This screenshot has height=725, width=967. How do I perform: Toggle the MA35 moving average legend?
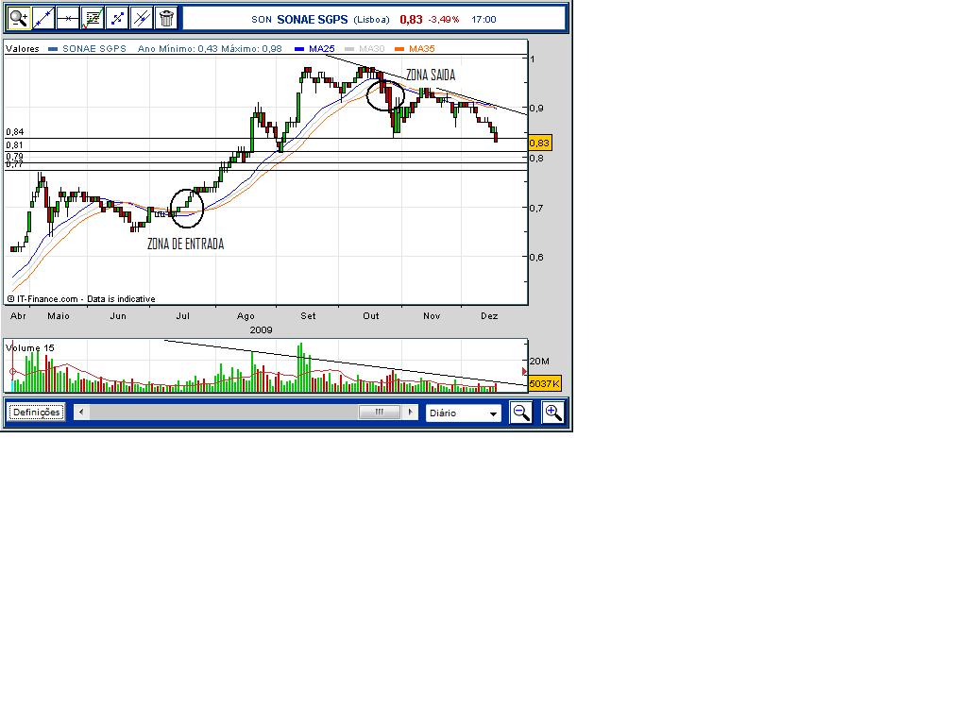pyautogui.click(x=416, y=49)
